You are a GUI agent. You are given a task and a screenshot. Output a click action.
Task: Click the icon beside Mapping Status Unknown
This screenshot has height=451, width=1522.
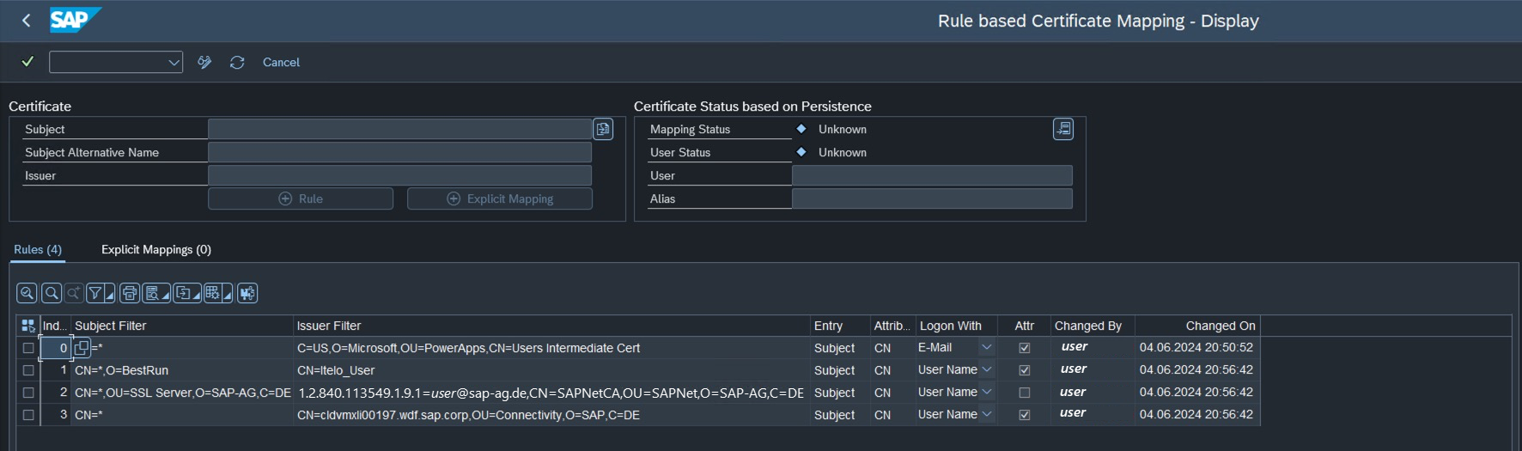[1063, 129]
